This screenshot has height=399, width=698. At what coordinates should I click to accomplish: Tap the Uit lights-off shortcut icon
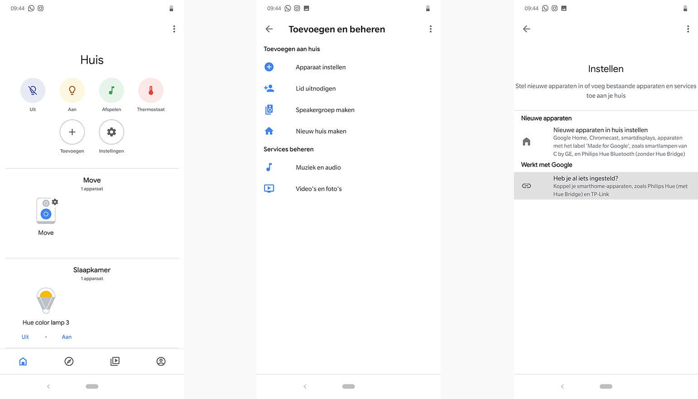click(33, 90)
